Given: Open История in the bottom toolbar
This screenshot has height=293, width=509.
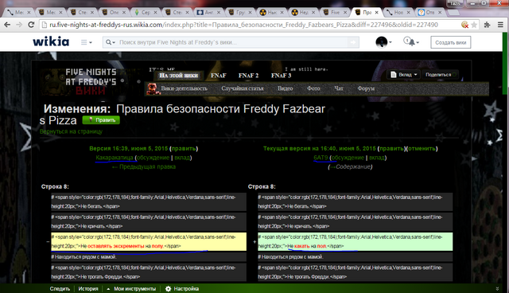Looking at the screenshot, I should click(x=88, y=288).
